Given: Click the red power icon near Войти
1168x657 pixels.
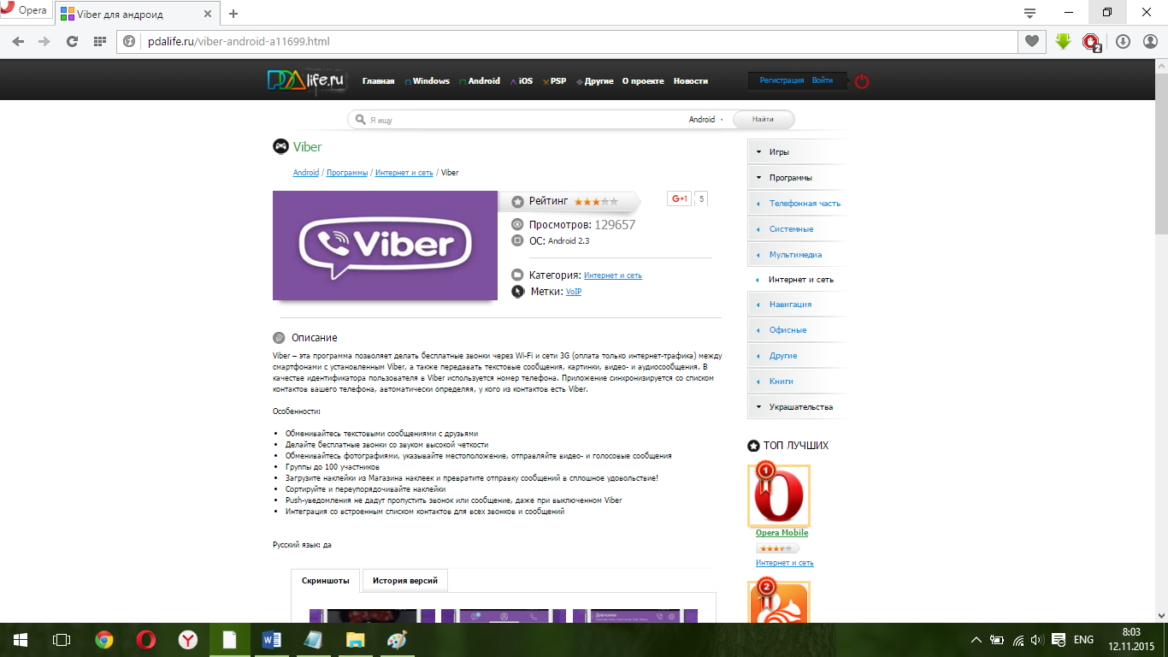Looking at the screenshot, I should click(x=862, y=81).
